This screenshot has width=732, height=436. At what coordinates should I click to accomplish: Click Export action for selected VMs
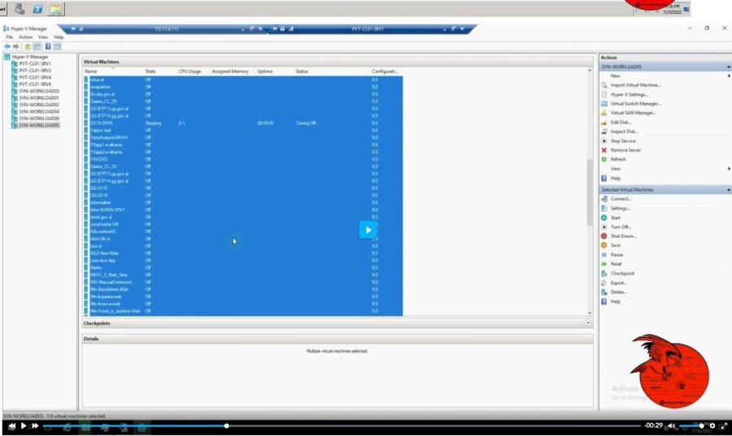(619, 283)
